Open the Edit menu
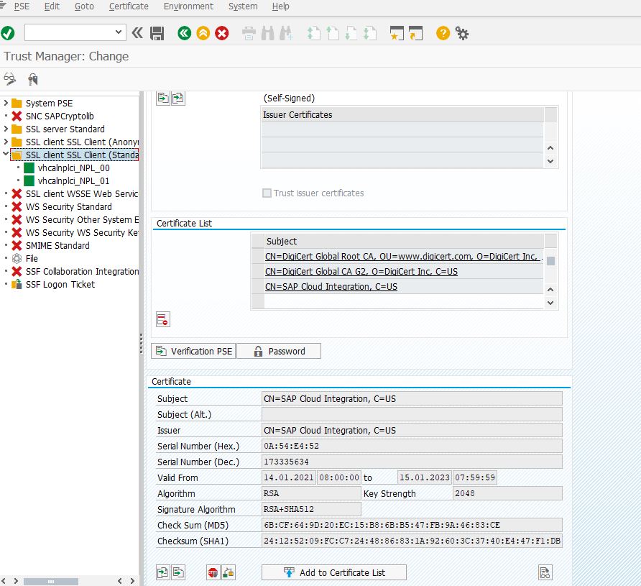The height and width of the screenshot is (586, 641). click(x=52, y=6)
